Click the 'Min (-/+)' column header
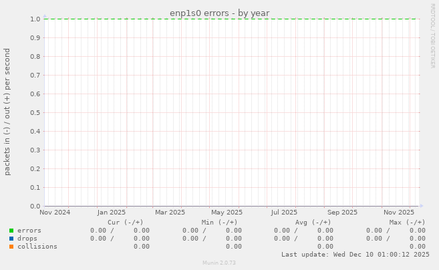Viewport: 439px width, 270px height. tap(219, 223)
